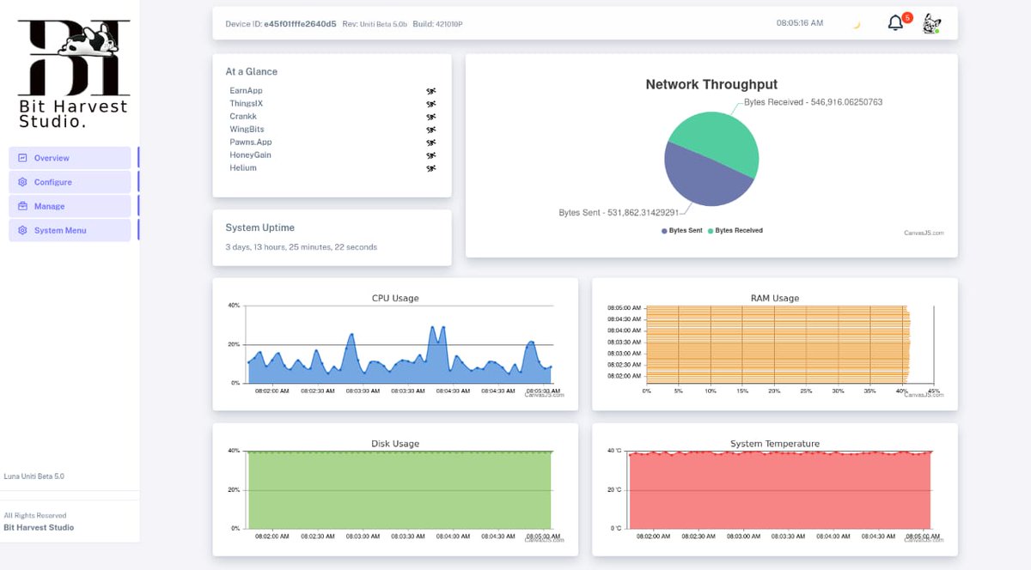The image size is (1031, 570).
Task: Click the system uptime value text
Action: 301,247
